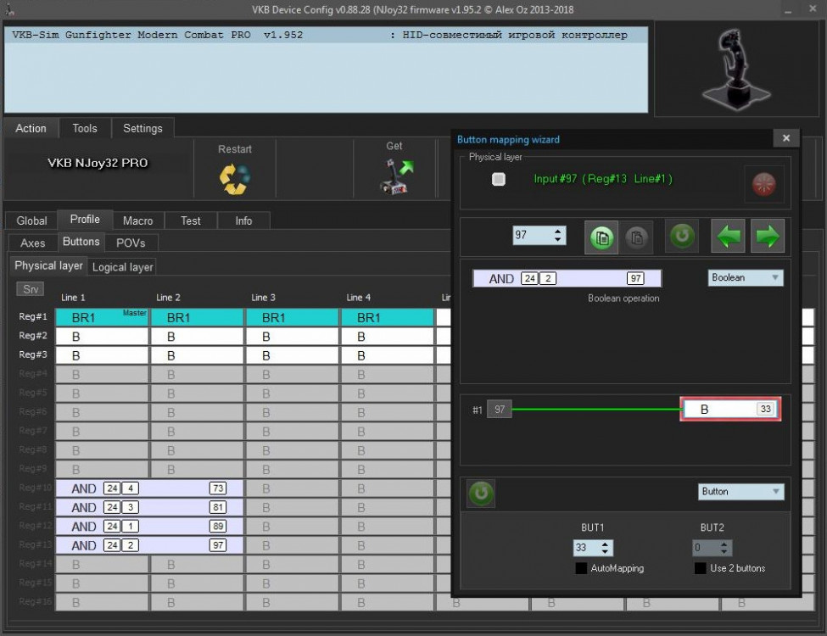Select the BR1 Master cell in Reg#1 Line 1

102,317
